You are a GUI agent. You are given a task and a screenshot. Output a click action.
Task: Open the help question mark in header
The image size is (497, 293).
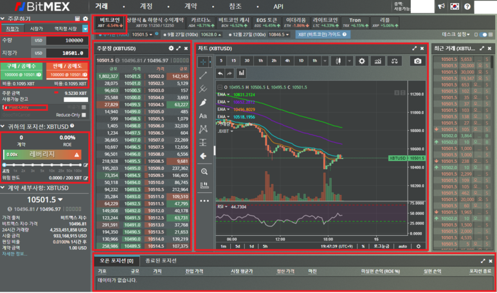coord(467,6)
